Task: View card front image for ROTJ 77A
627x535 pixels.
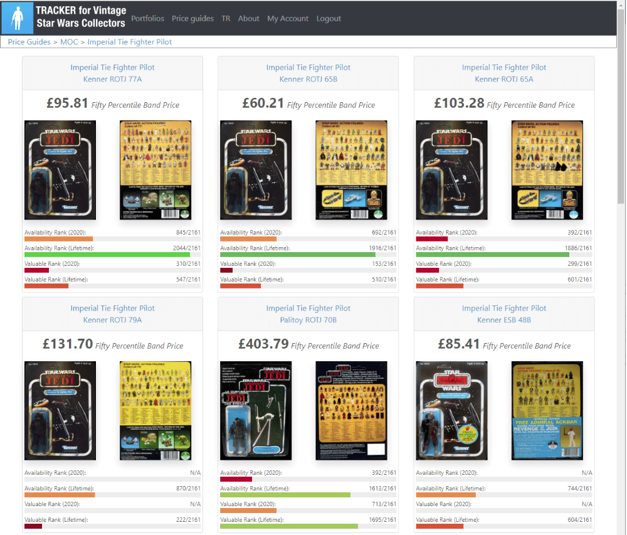Action: [60, 170]
